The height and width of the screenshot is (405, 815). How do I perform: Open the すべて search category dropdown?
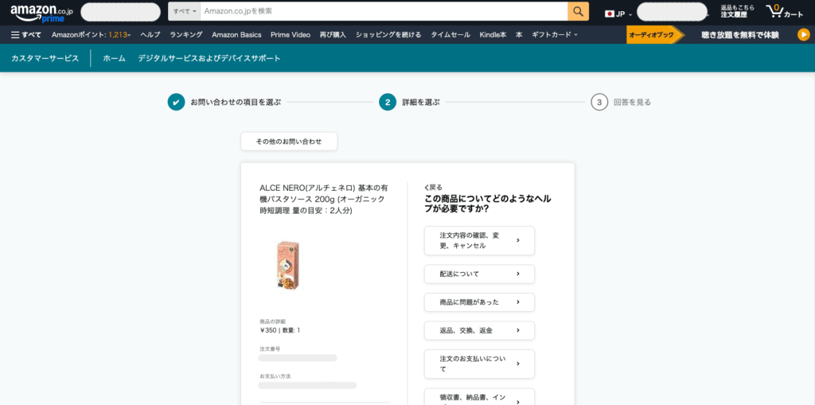point(185,11)
